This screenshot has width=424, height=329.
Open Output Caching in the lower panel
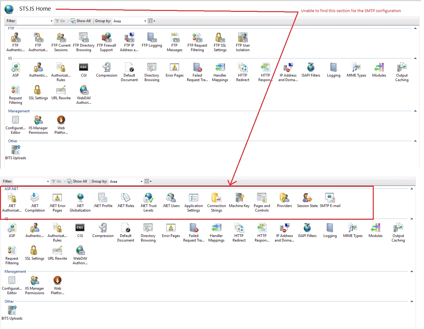pyautogui.click(x=398, y=228)
